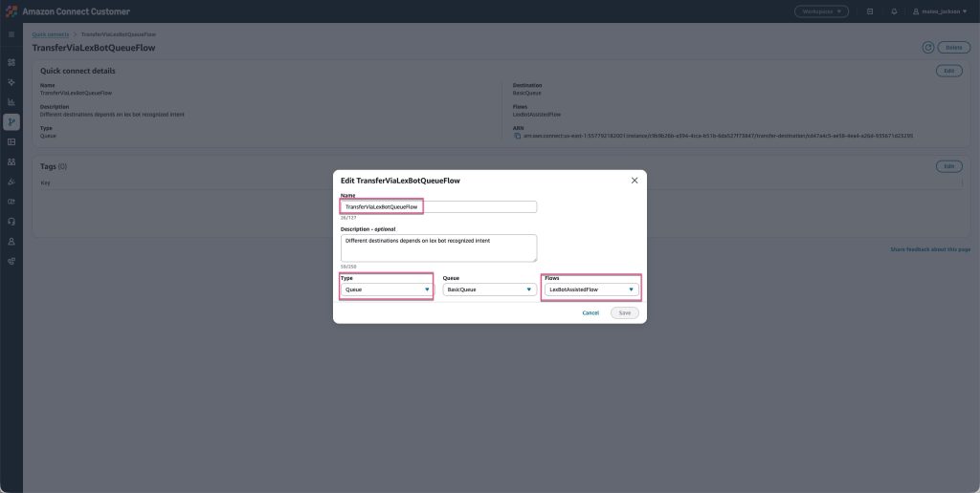Click Edit in the Tags panel
Image resolution: width=980 pixels, height=493 pixels.
click(x=948, y=166)
